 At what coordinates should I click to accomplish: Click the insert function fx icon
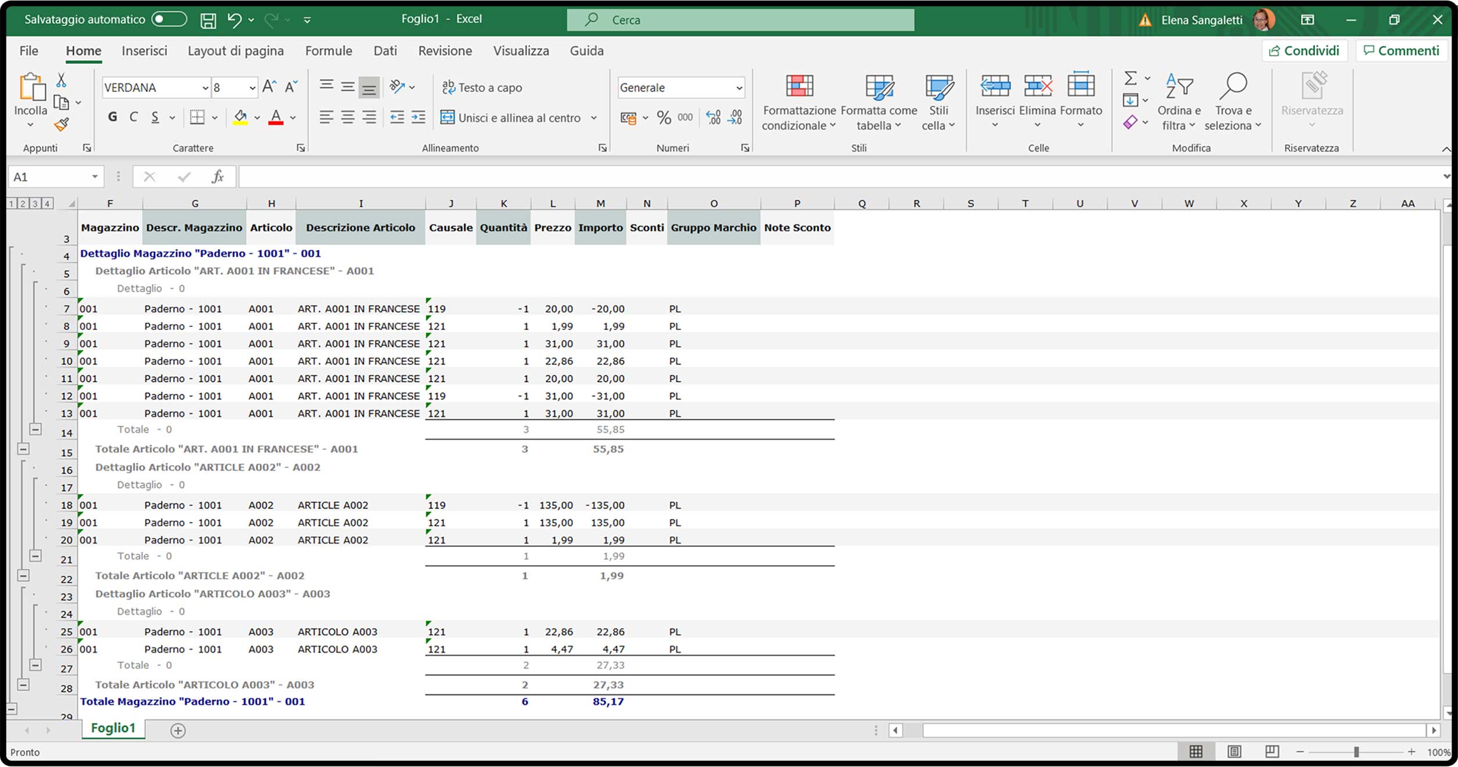point(218,177)
